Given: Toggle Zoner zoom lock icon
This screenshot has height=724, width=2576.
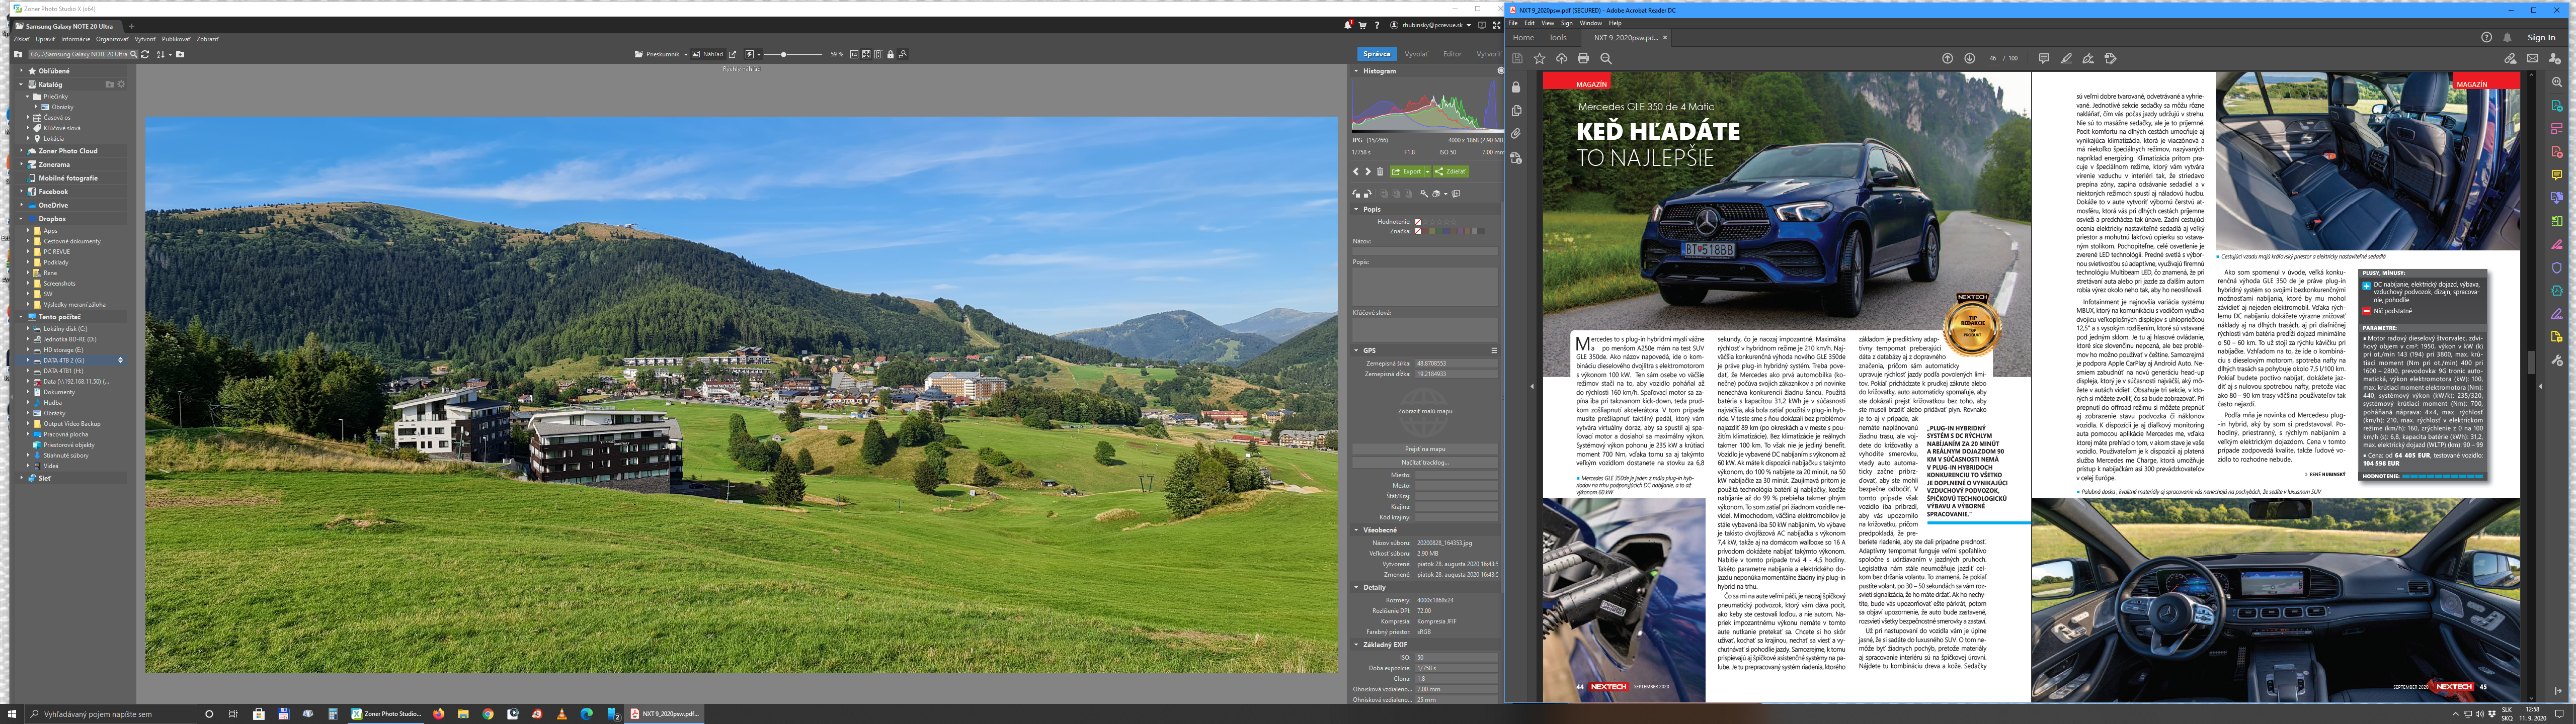Looking at the screenshot, I should [x=890, y=54].
